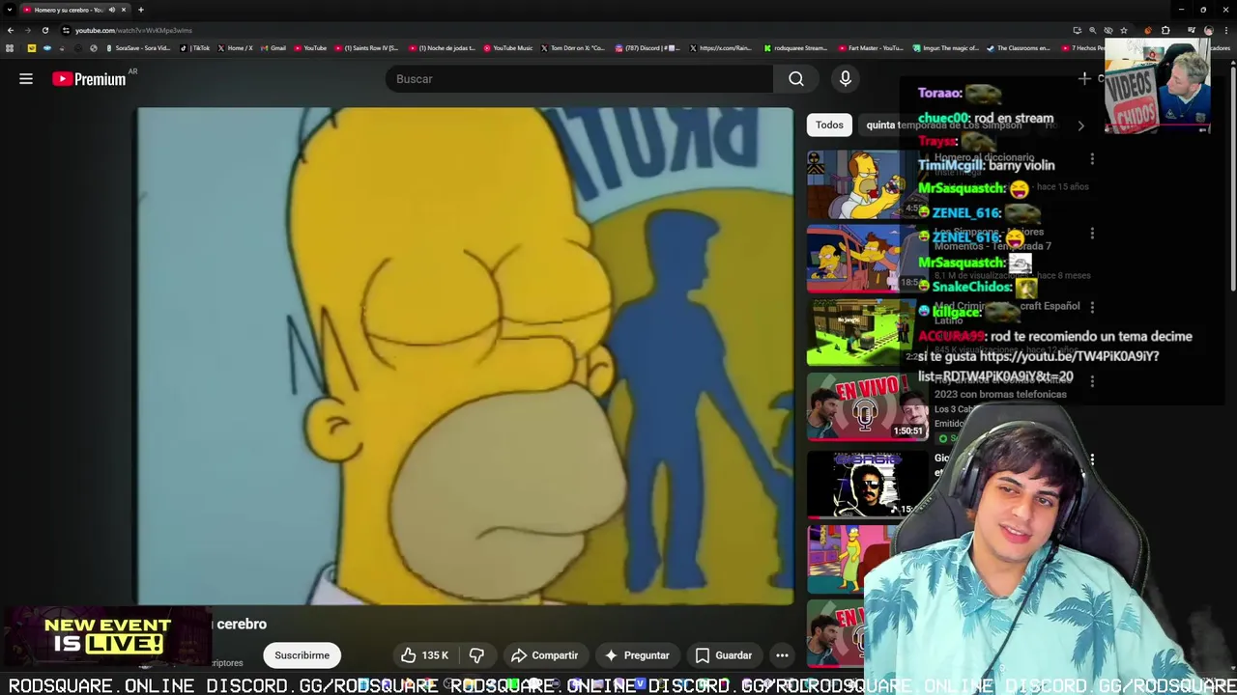
Task: Go to YouTube Premium home logo
Action: (x=90, y=79)
